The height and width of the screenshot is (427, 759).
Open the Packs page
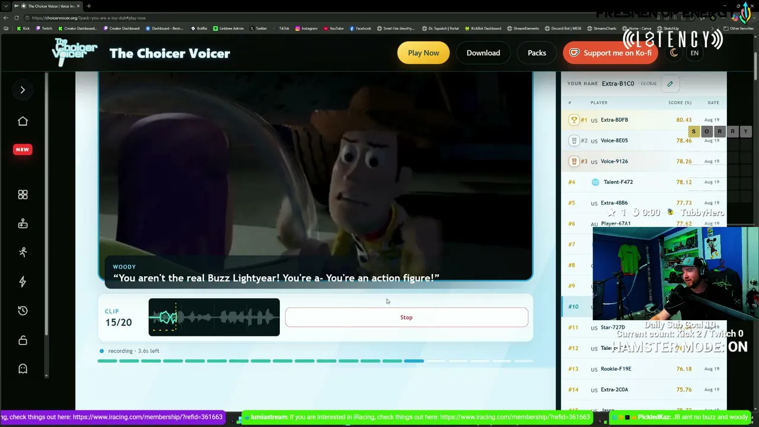[x=537, y=53]
